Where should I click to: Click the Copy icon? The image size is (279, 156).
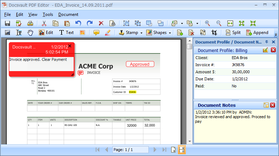point(56,23)
